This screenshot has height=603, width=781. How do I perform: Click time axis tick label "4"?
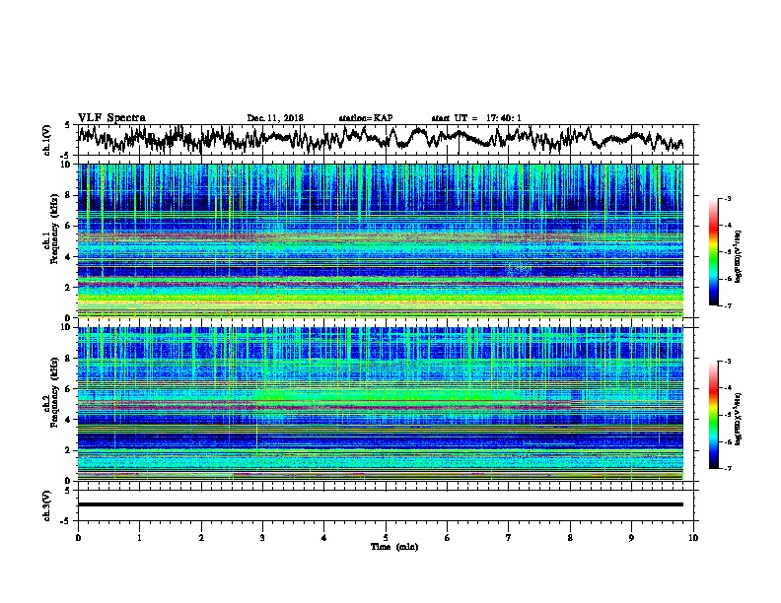tap(324, 537)
